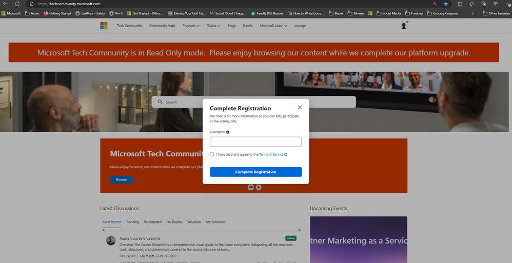
Task: Open the Books bookmarks folder
Action: pos(337,13)
